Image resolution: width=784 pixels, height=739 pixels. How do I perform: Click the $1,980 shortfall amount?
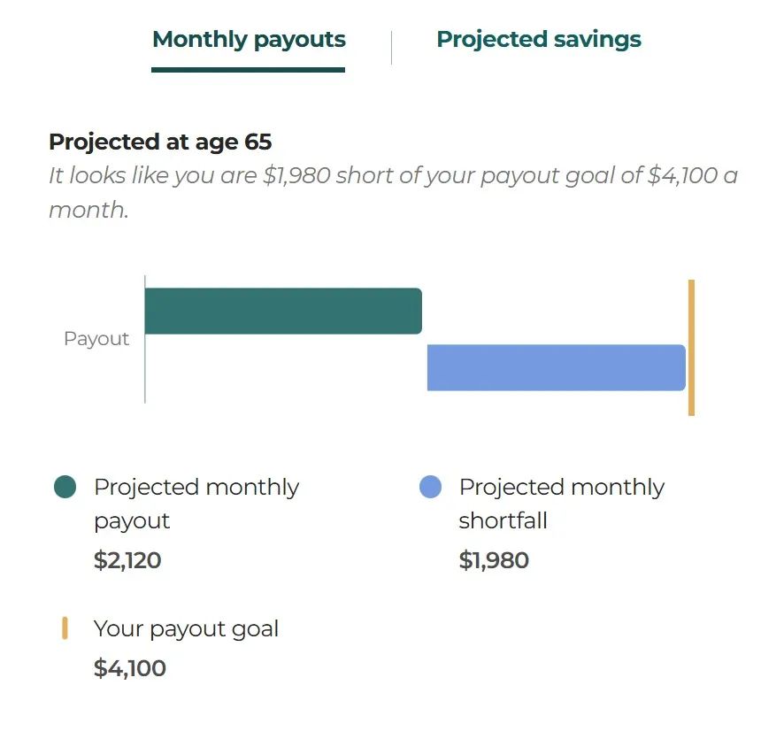(x=494, y=560)
